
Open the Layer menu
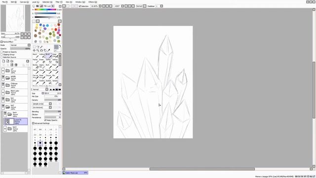[x=36, y=2]
